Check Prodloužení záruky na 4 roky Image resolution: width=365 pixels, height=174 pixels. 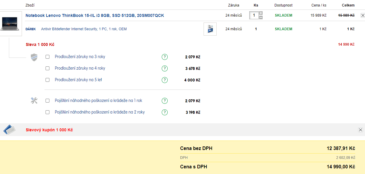47,68
